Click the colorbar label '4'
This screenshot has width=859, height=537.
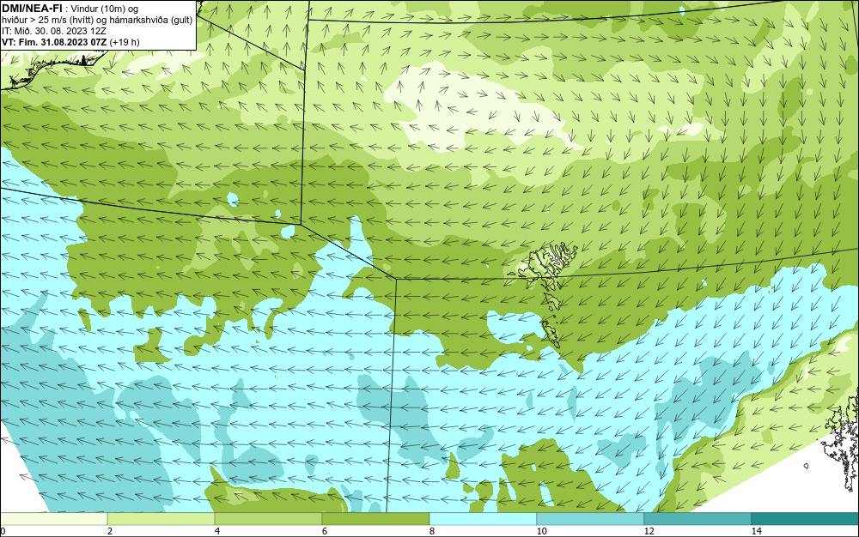217,532
